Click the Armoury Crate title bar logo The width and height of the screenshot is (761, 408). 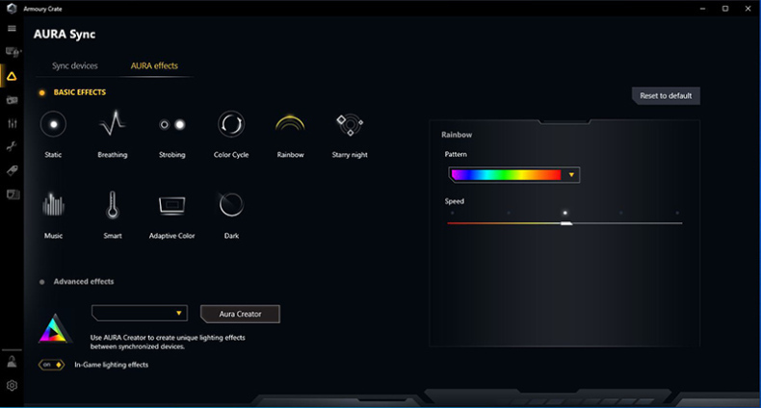coord(12,9)
